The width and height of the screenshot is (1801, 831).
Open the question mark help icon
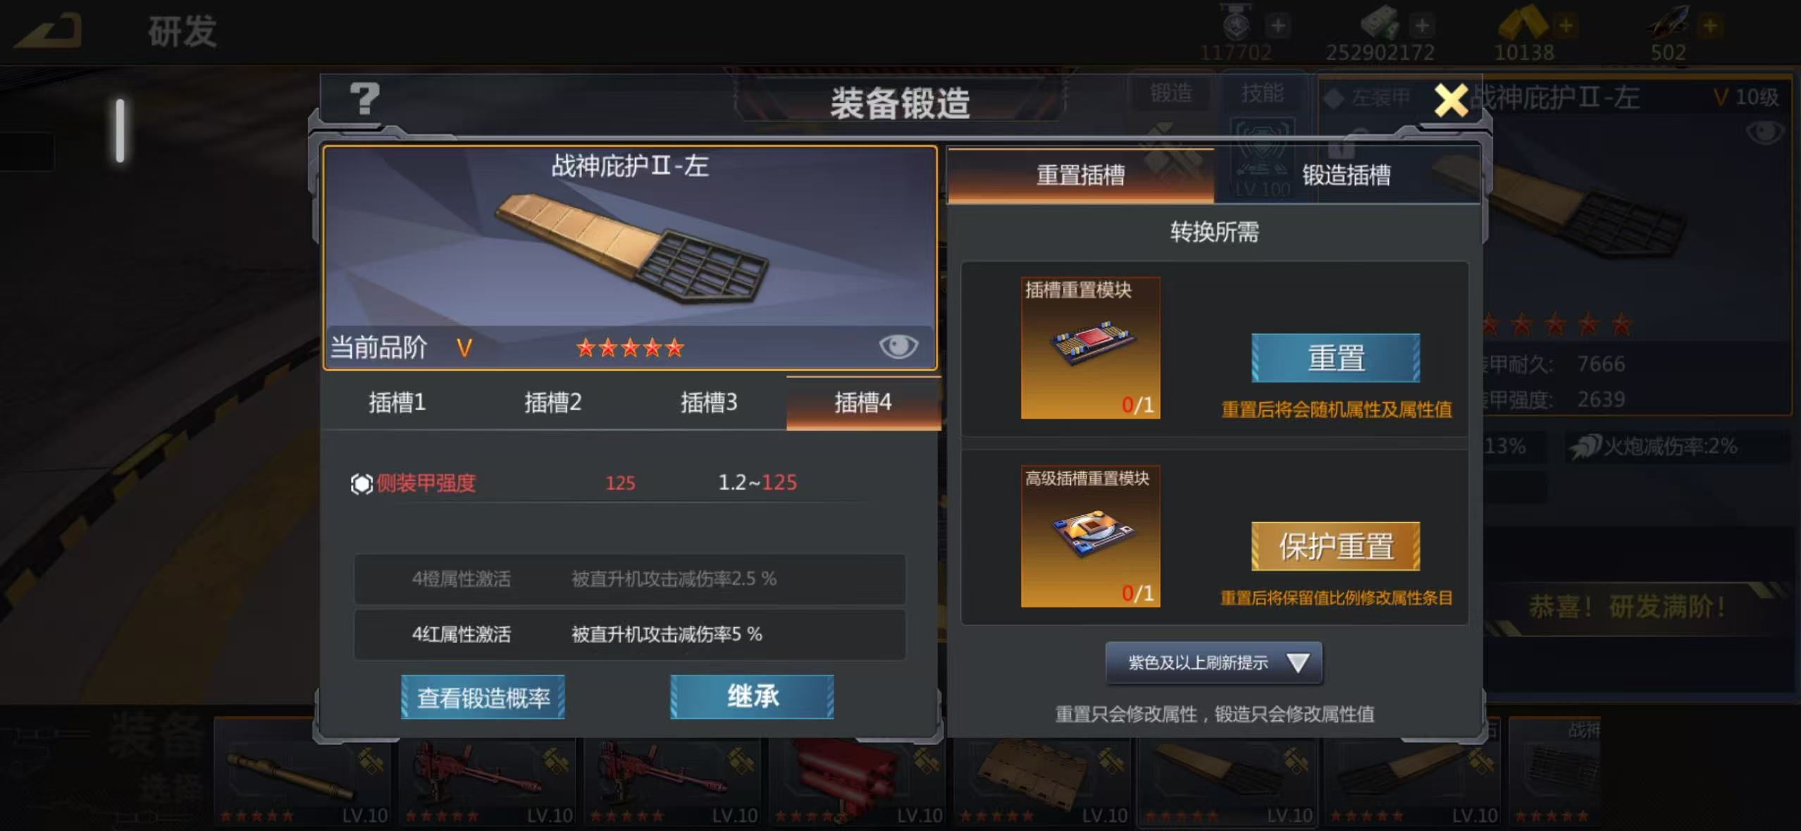364,99
